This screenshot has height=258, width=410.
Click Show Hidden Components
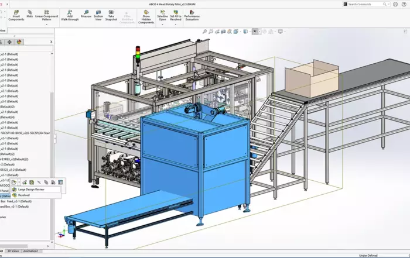[x=146, y=17]
